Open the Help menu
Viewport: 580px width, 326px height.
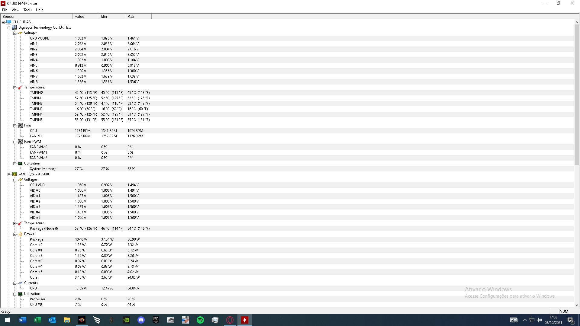point(40,10)
